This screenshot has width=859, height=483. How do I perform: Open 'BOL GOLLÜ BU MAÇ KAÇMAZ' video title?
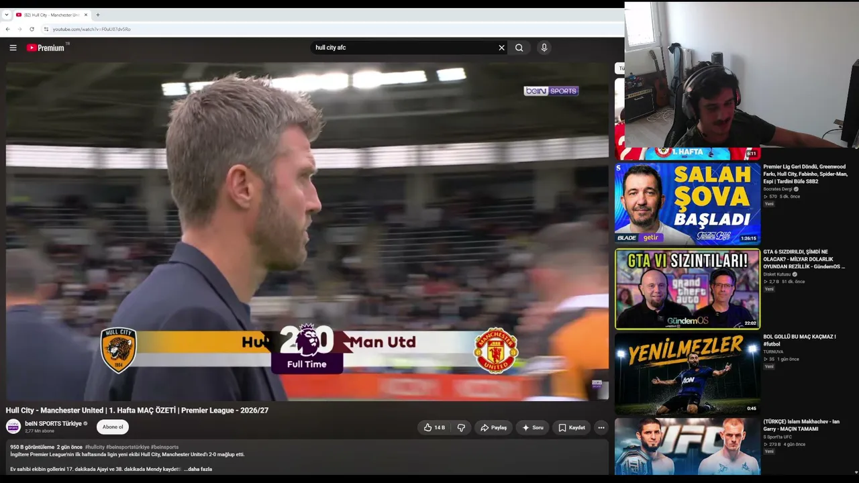pyautogui.click(x=799, y=340)
